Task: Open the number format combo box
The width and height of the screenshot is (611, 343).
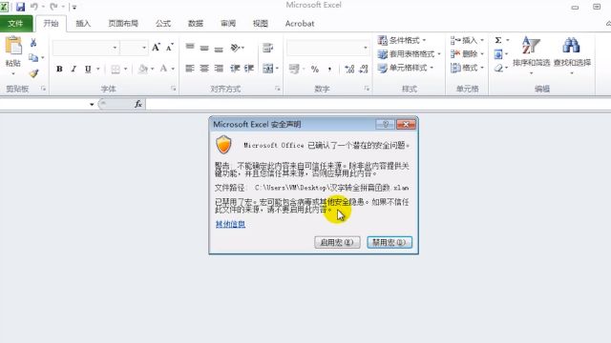Action: coord(328,48)
